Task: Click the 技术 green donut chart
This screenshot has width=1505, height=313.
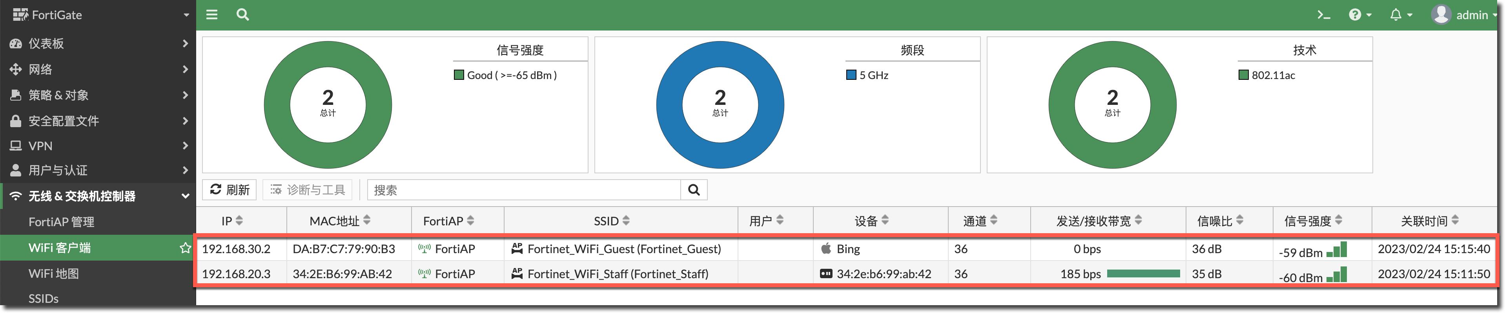Action: click(1112, 105)
